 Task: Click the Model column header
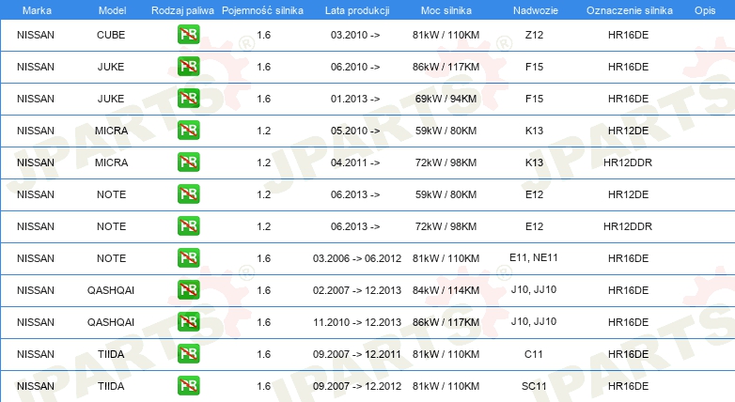(x=112, y=10)
